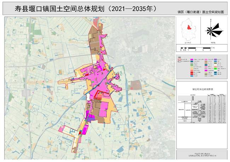This screenshot has width=230, height=162.
Task: Click the land use statistics table body
Action: 202,109
